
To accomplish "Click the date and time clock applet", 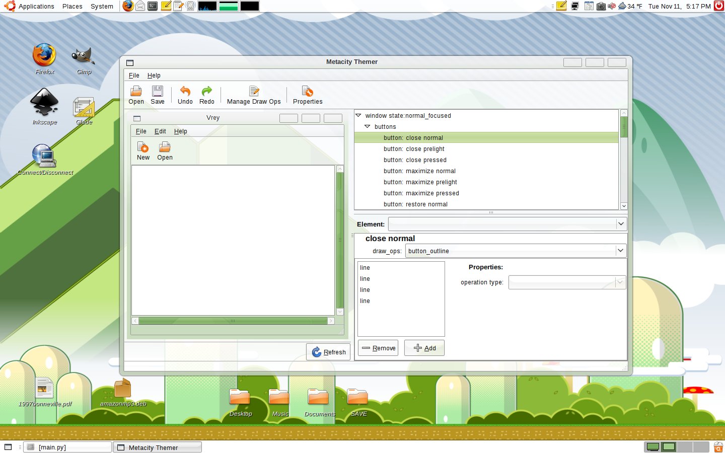I will (679, 6).
